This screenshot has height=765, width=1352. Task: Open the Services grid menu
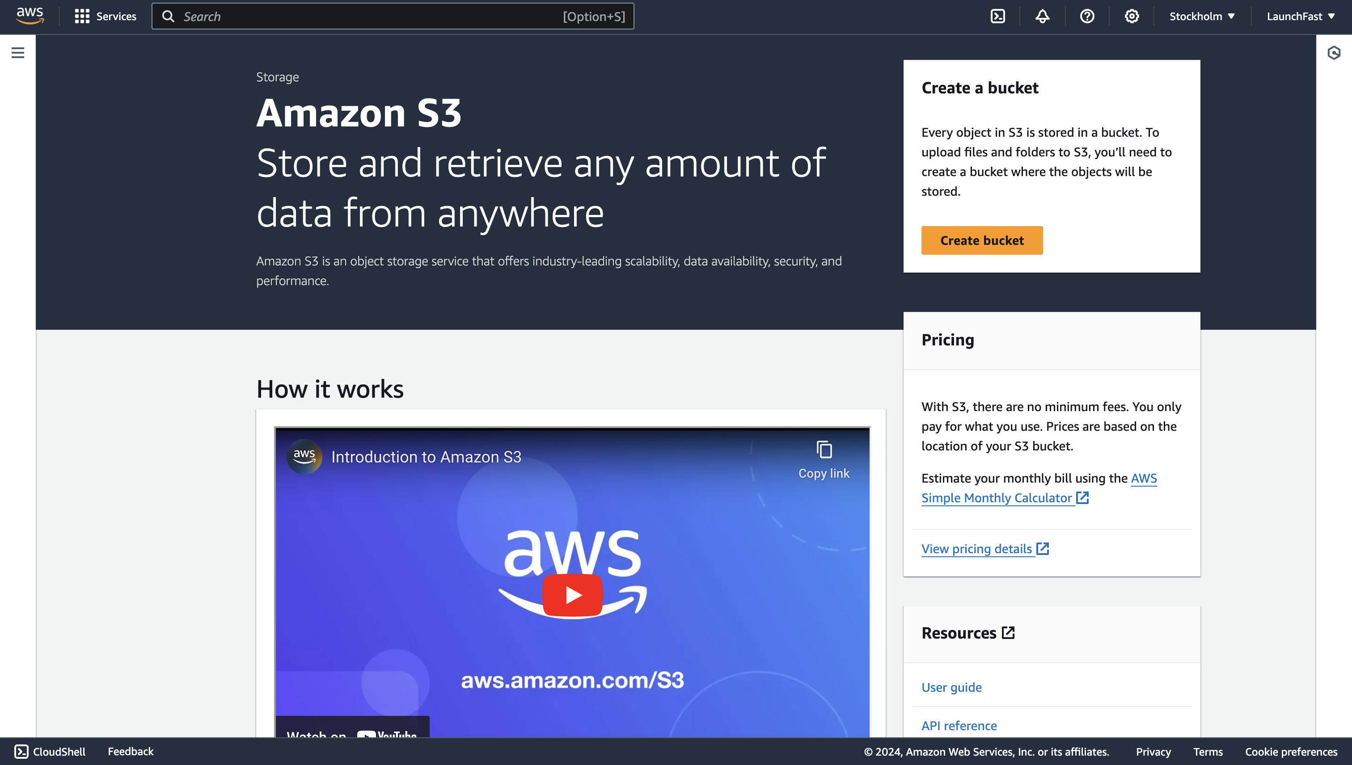105,16
